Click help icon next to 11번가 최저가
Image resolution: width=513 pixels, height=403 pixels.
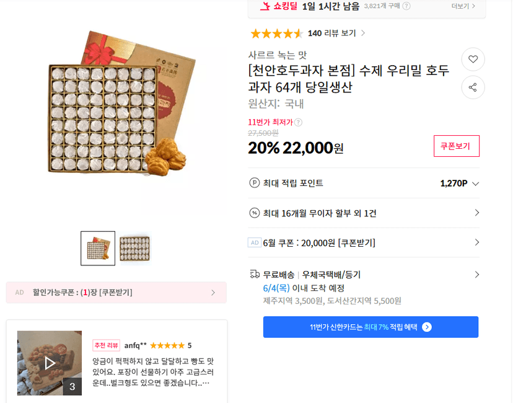click(x=298, y=122)
